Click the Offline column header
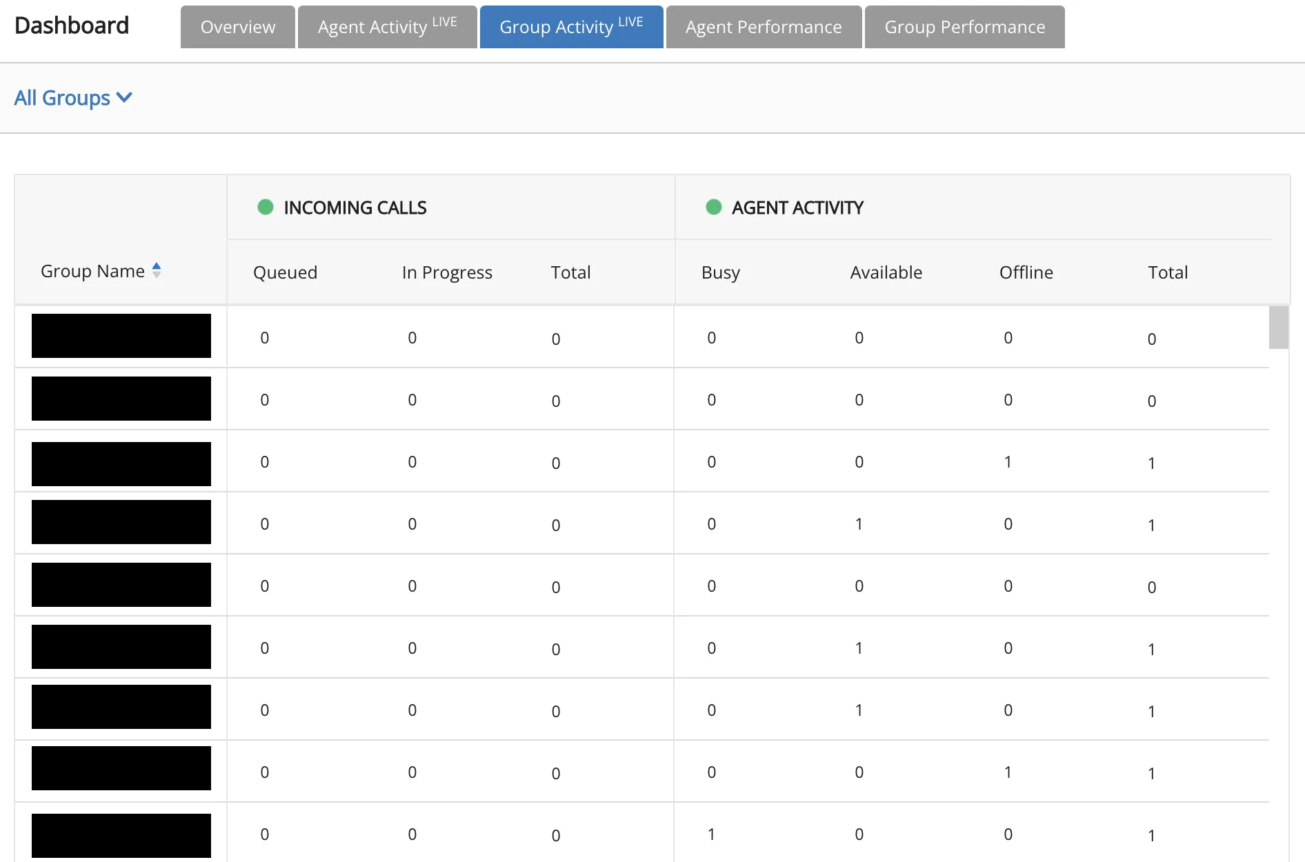This screenshot has height=862, width=1305. click(1026, 272)
